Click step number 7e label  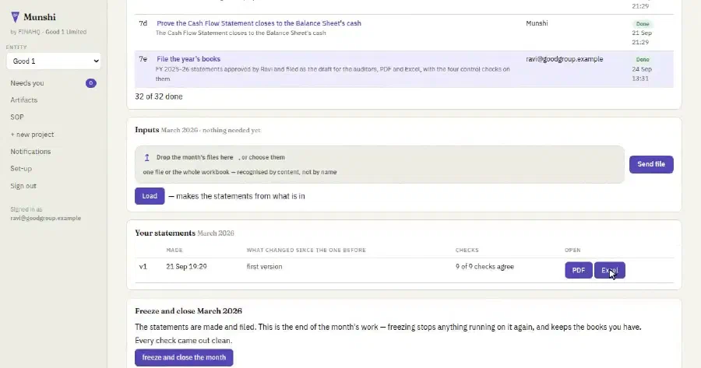[143, 59]
